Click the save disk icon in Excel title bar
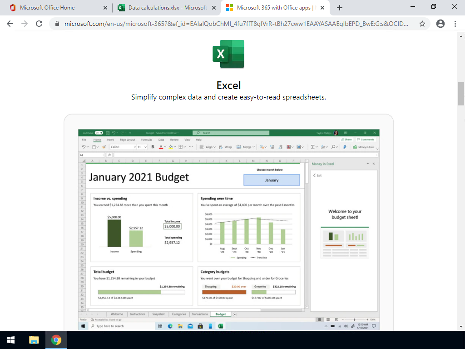The width and height of the screenshot is (465, 349). click(108, 133)
